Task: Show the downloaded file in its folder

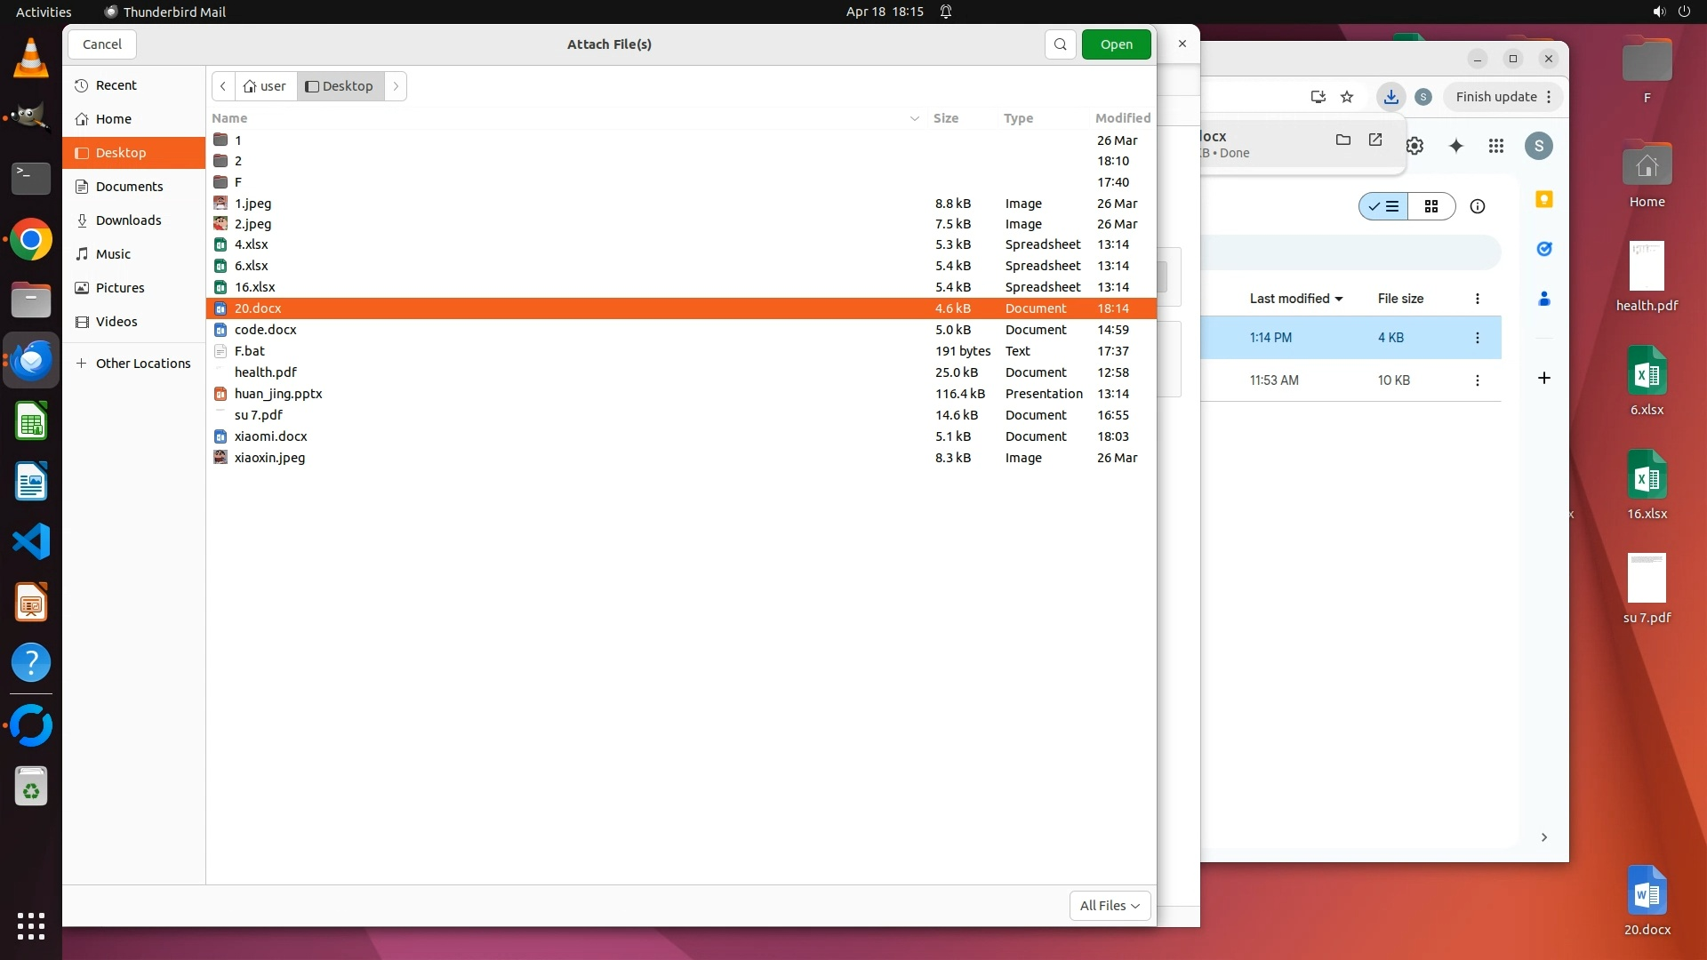Action: [1342, 140]
